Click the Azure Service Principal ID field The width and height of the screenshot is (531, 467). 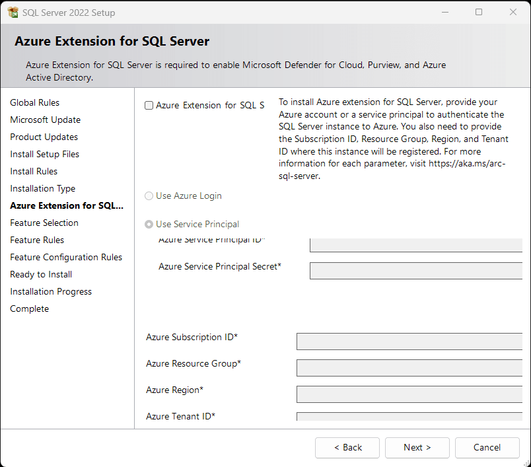[x=416, y=245]
